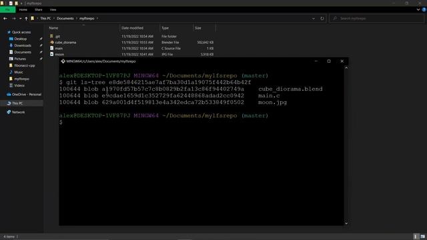Open fibonacci-cpp folder in navigation pane
The width and height of the screenshot is (427, 240).
(25, 65)
